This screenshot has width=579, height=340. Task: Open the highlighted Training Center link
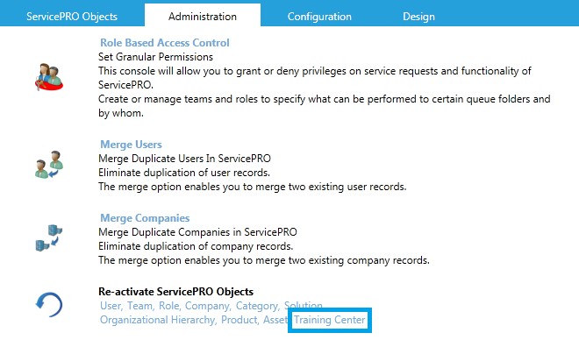pyautogui.click(x=329, y=320)
